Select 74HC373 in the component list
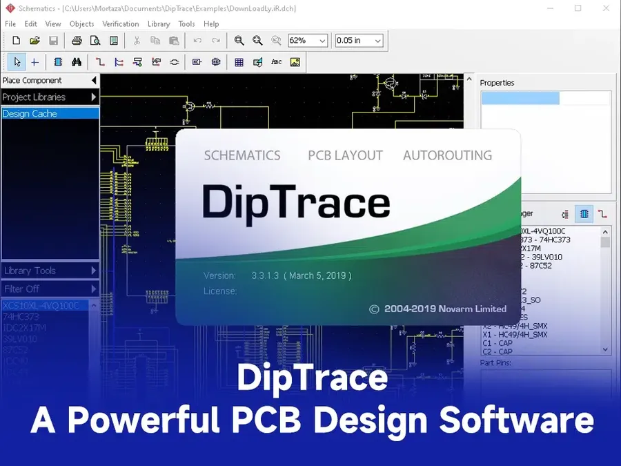The height and width of the screenshot is (466, 621). [x=46, y=317]
